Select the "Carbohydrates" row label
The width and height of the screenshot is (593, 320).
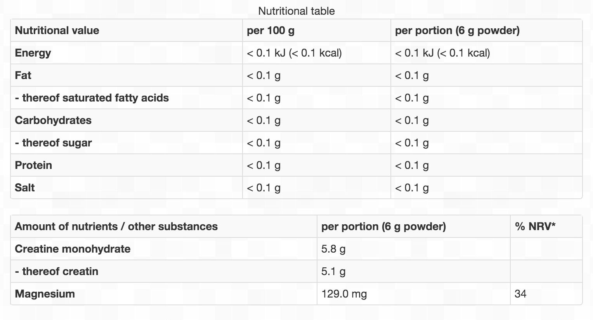click(x=53, y=120)
